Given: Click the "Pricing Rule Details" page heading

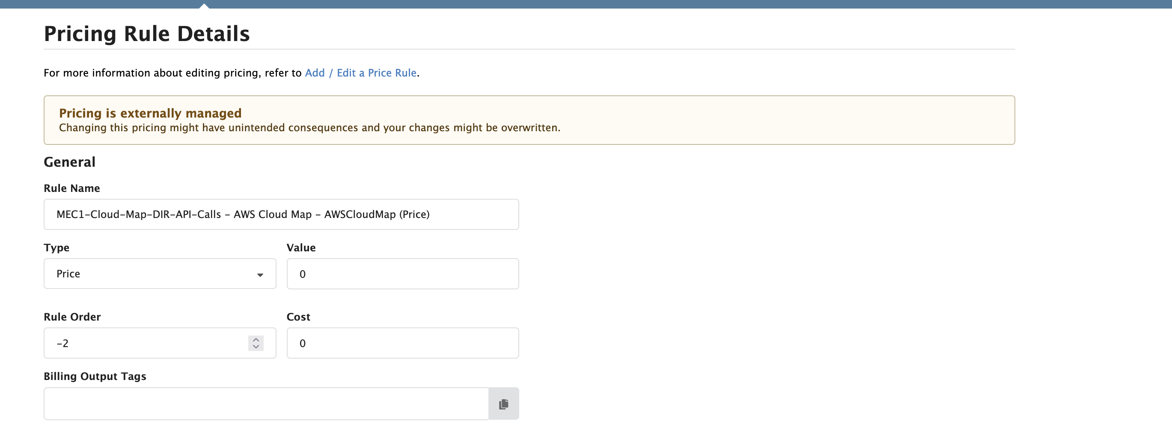Looking at the screenshot, I should coord(146,33).
